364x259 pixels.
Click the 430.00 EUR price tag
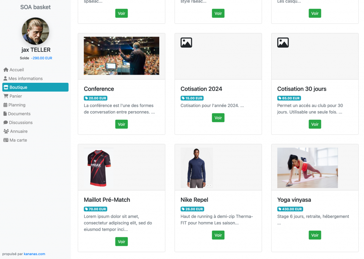290,209
